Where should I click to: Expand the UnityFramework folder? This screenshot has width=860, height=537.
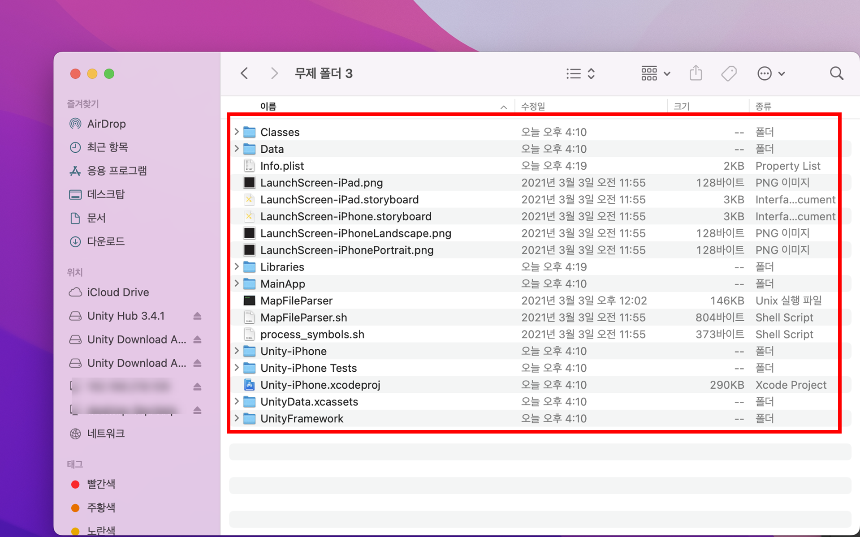click(237, 418)
